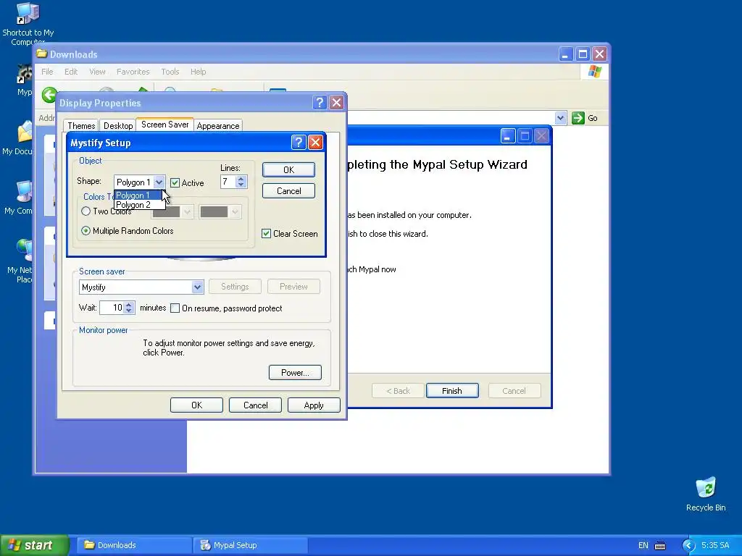This screenshot has height=556, width=742.
Task: Decrease the Lines spinner value
Action: click(241, 185)
